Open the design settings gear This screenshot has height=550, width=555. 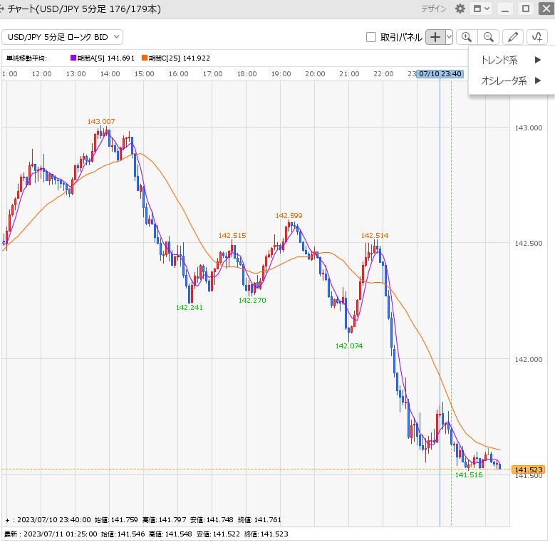[460, 9]
